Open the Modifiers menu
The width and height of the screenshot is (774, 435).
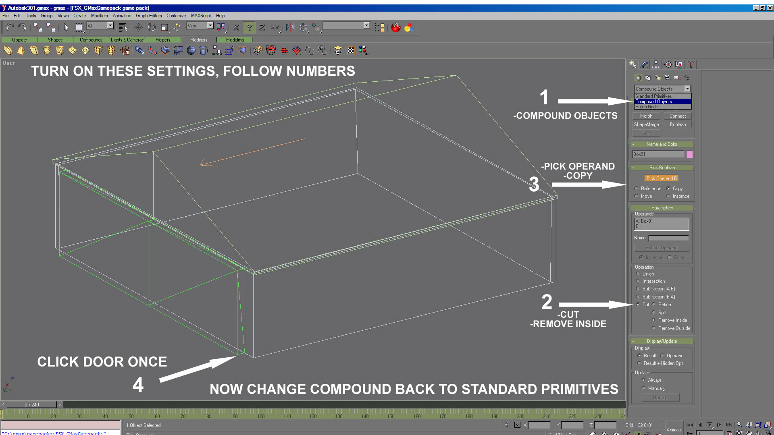click(99, 16)
